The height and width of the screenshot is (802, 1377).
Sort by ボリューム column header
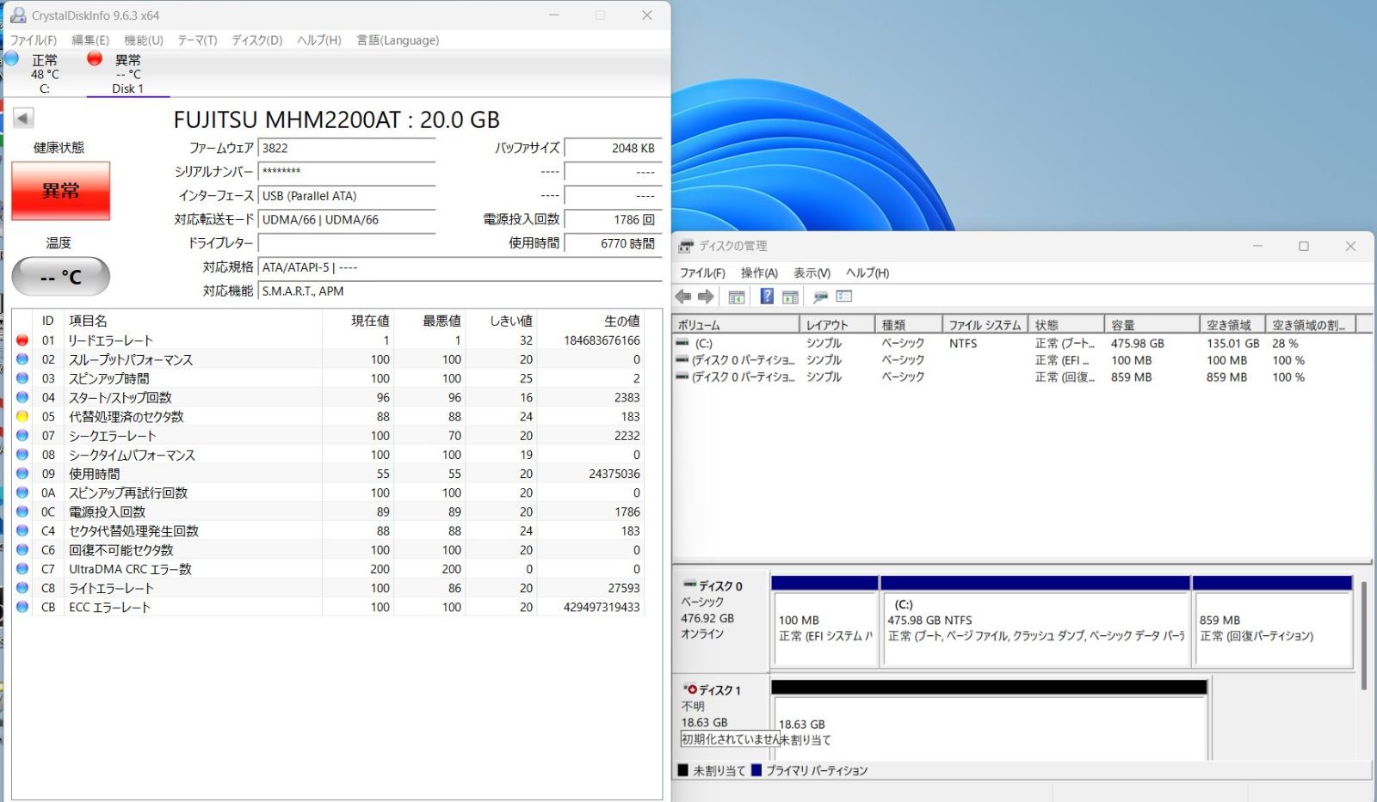click(736, 325)
